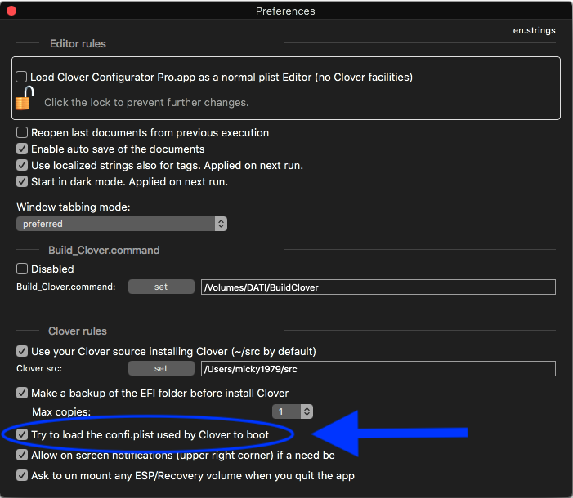Viewport: 573px width, 498px height.
Task: Open the Window tabbing mode dropdown
Action: pyautogui.click(x=122, y=224)
